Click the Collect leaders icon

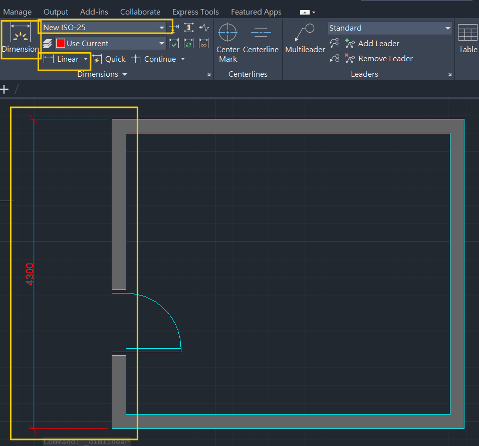pos(335,59)
